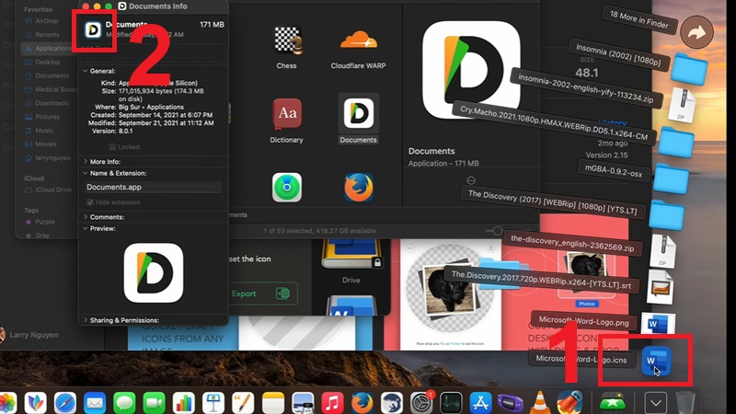The image size is (736, 414).
Task: Expand the More Info section
Action: [85, 162]
